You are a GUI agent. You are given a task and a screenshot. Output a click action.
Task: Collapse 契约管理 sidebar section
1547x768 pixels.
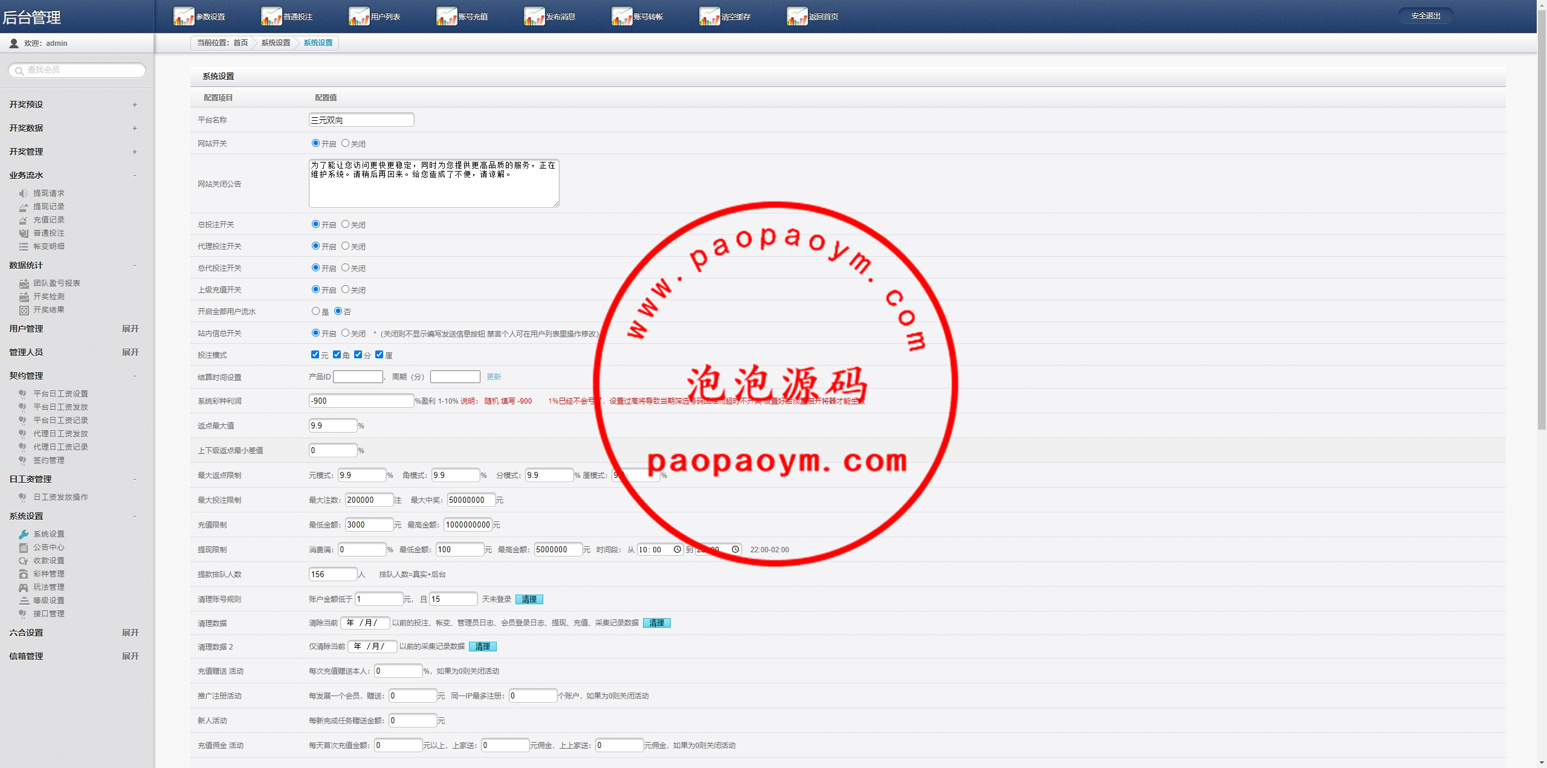coord(135,376)
